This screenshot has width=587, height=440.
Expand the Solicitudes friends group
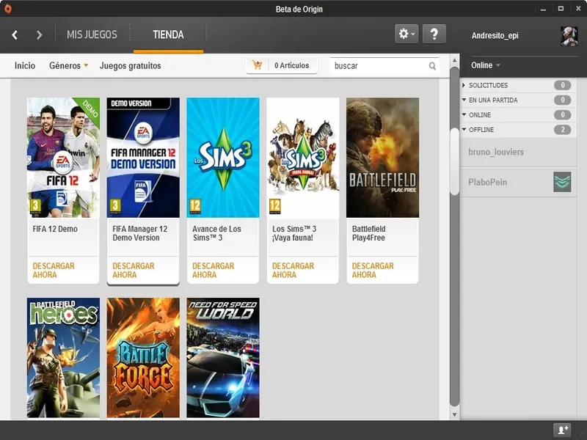[464, 85]
